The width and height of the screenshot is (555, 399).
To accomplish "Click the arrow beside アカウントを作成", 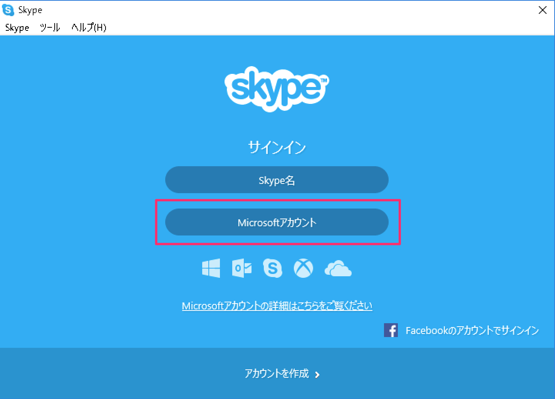I will [x=317, y=374].
